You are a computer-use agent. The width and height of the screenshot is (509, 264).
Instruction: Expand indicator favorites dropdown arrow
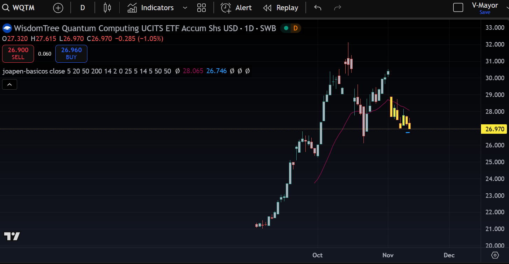[185, 8]
